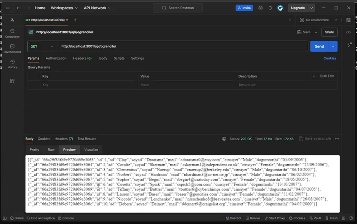Open the Collections sidebar panel
This screenshot has height=224, width=357.
click(x=12, y=33)
